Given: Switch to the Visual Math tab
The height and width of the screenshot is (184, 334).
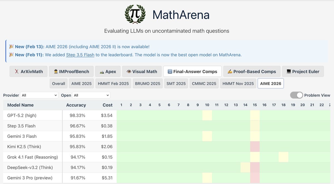Looking at the screenshot, I should pos(142,71).
